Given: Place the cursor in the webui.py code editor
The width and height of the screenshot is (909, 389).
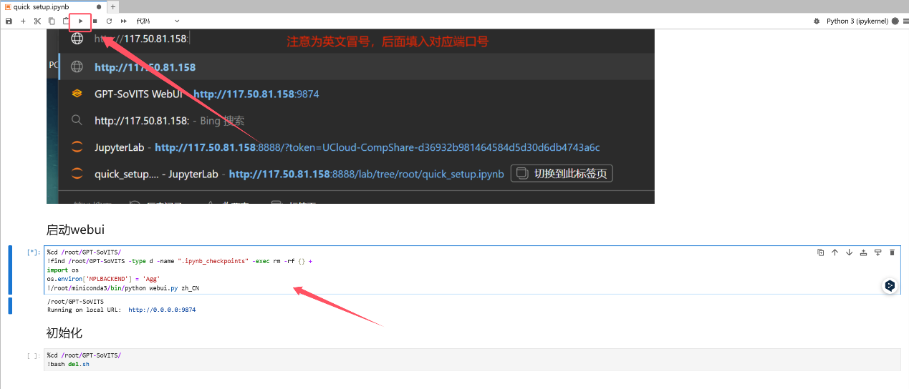Looking at the screenshot, I should click(x=472, y=270).
